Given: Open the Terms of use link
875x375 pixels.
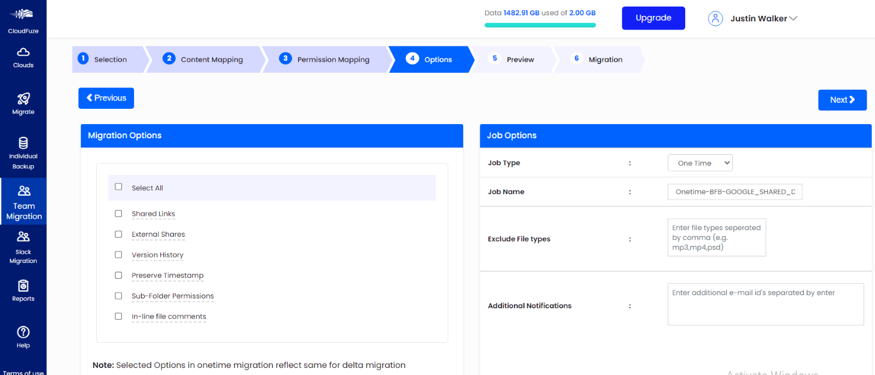Looking at the screenshot, I should pyautogui.click(x=23, y=372).
